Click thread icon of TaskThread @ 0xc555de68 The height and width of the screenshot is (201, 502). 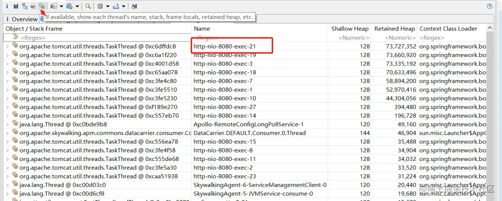[15, 159]
